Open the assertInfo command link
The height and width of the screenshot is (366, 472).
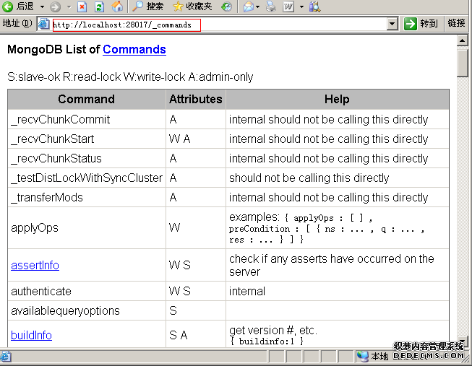click(x=35, y=266)
